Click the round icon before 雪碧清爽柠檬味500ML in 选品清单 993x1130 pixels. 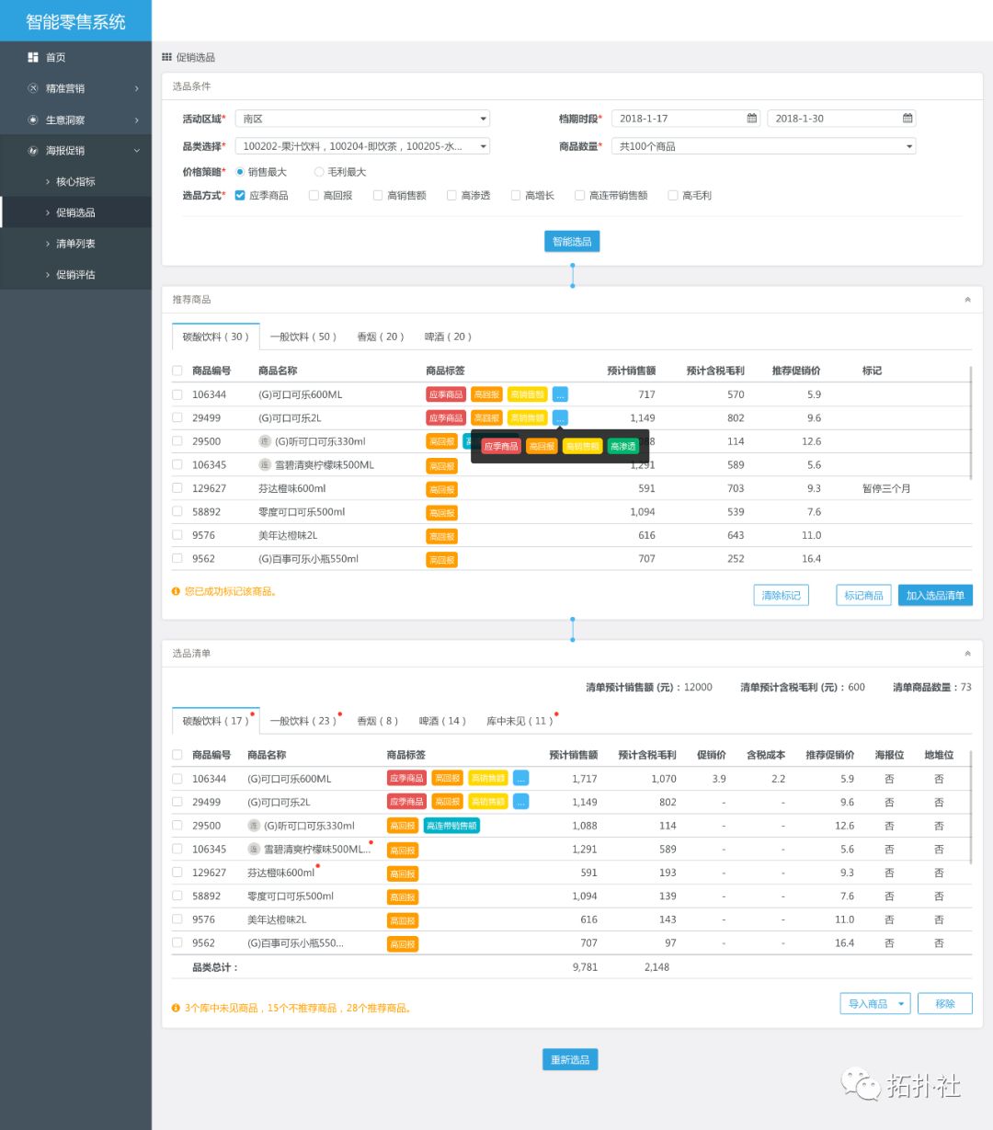click(254, 850)
